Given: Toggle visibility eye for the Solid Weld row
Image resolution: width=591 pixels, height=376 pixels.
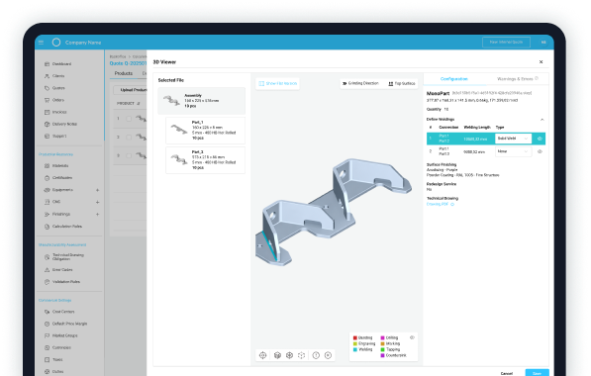Looking at the screenshot, I should coord(540,139).
